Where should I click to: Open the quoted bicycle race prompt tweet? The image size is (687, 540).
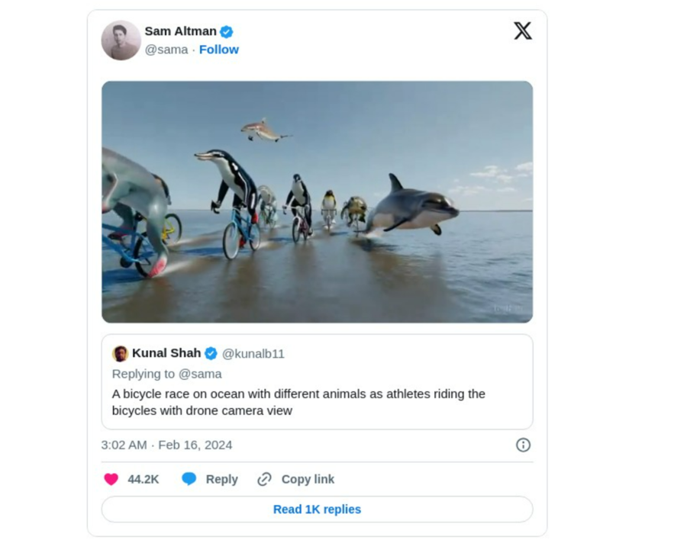tap(318, 382)
